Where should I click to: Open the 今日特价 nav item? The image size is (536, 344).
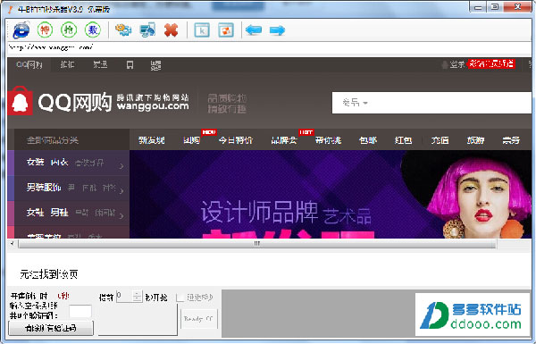click(x=236, y=140)
